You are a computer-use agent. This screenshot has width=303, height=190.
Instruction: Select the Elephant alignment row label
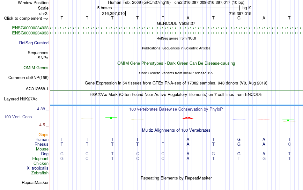click(x=41, y=158)
